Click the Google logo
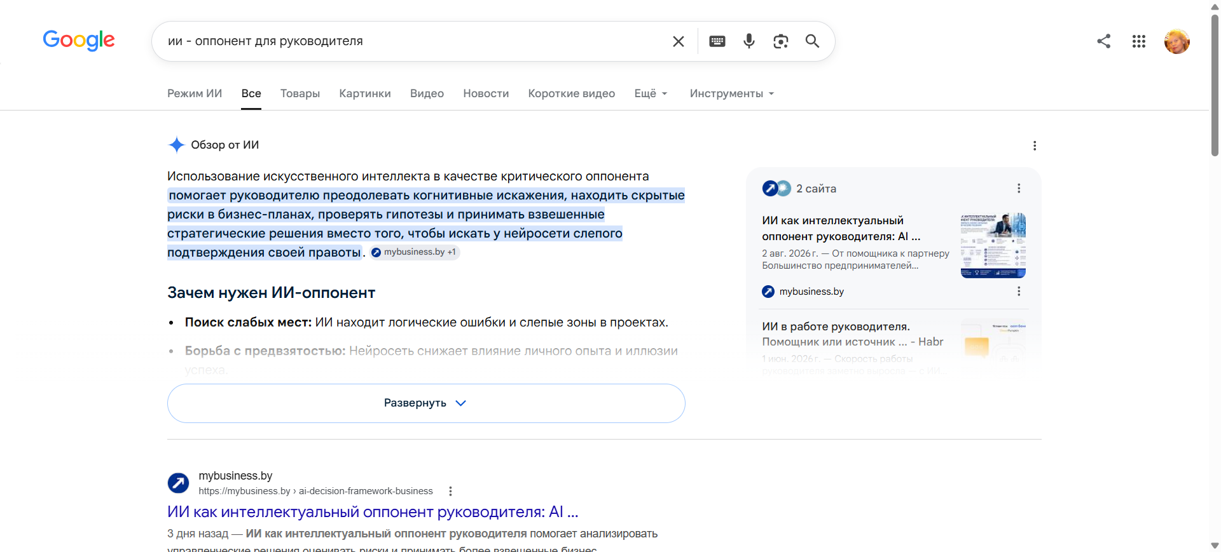The image size is (1221, 552). (79, 40)
